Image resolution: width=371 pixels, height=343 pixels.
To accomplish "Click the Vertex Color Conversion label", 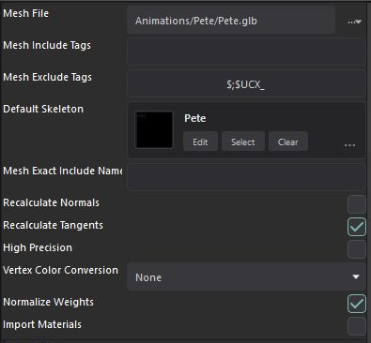I will click(60, 270).
